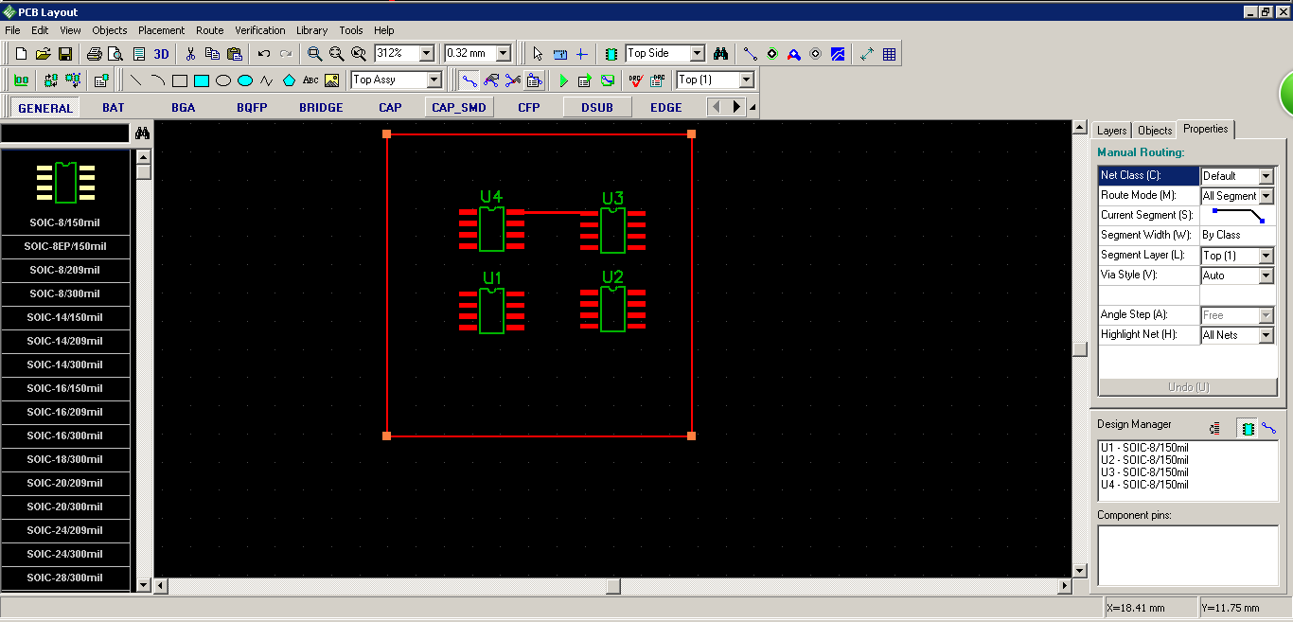Find component using binoculars in toolbar
The image size is (1293, 622).
(721, 54)
